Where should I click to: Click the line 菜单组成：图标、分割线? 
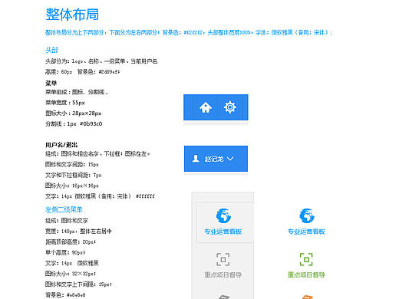(x=77, y=92)
